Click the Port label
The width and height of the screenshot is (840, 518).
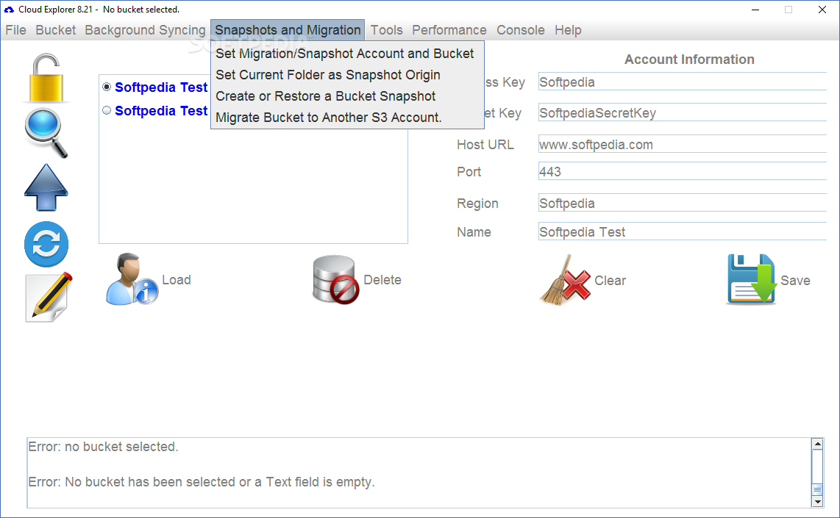coord(469,172)
